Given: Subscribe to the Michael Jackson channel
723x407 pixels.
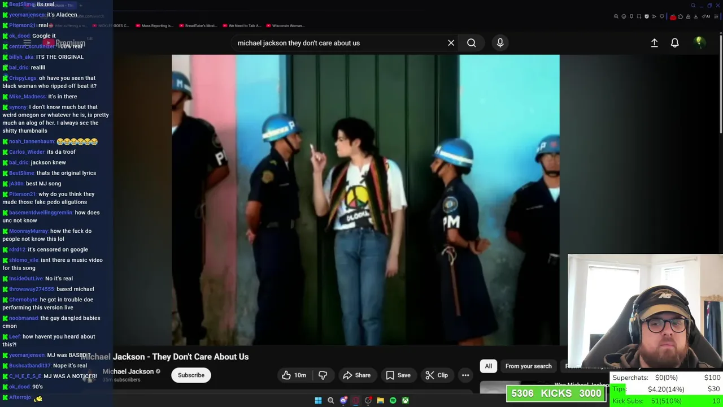Looking at the screenshot, I should click(191, 375).
